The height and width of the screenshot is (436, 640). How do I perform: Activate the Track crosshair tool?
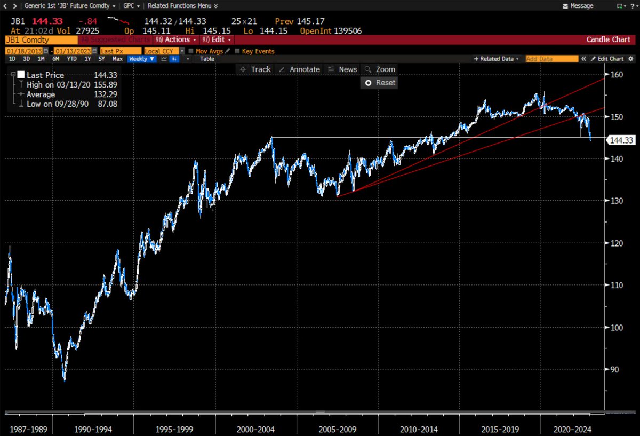(255, 69)
